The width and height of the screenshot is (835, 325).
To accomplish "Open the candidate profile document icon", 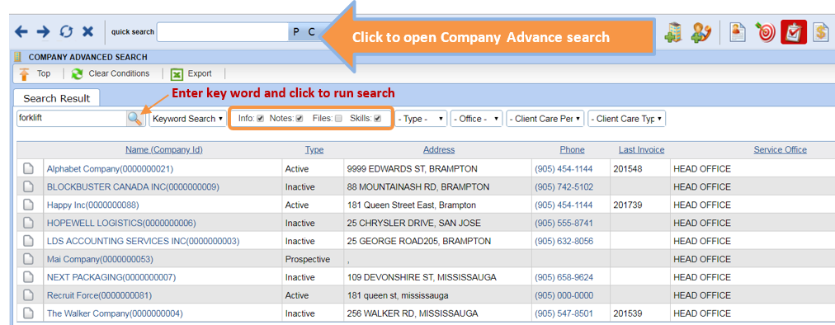I will (x=738, y=32).
